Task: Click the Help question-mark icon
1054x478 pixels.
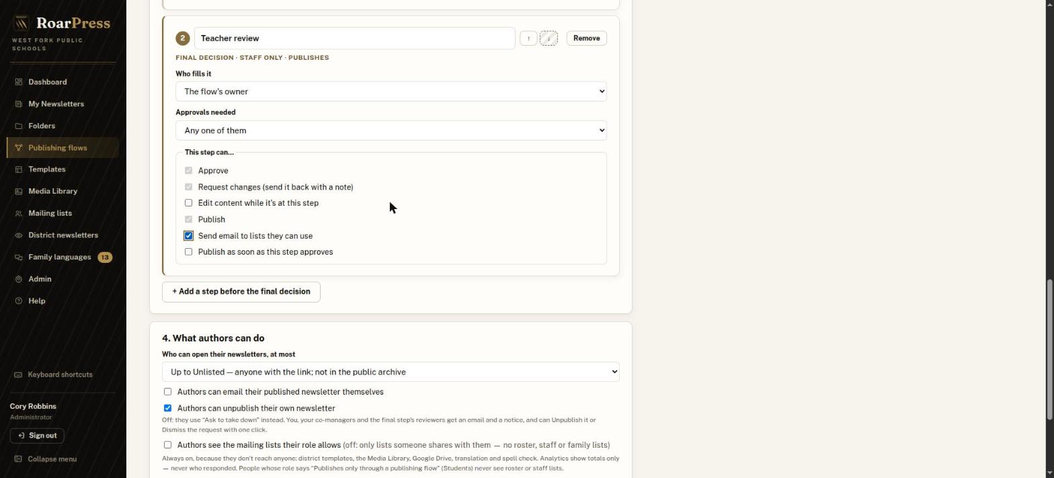Action: tap(19, 301)
